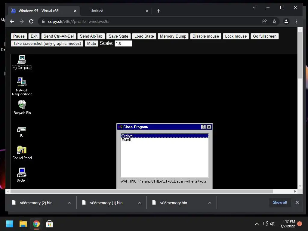Click the Pause button
The image size is (308, 231).
click(x=19, y=36)
